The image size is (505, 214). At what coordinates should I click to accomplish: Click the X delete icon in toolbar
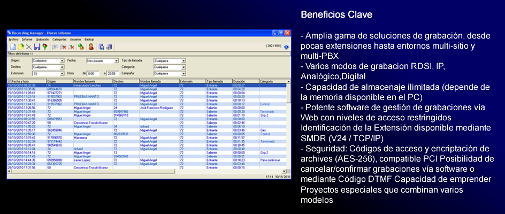[x=29, y=47]
